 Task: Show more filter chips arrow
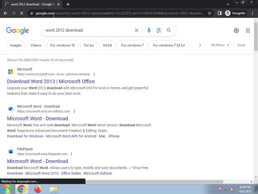(200, 45)
